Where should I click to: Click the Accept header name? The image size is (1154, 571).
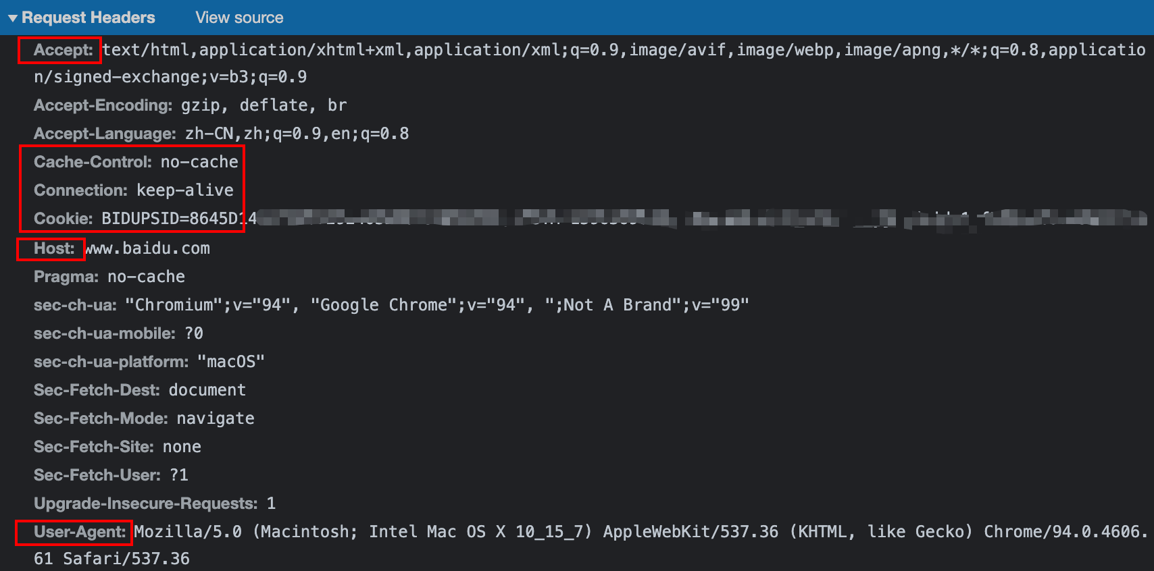point(64,50)
